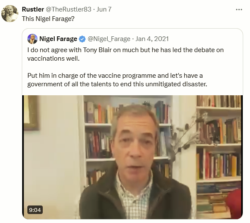Screen dimensions: 250x223
Task: Open quoted tweet via the Tony Blair sentence
Action: (125, 50)
